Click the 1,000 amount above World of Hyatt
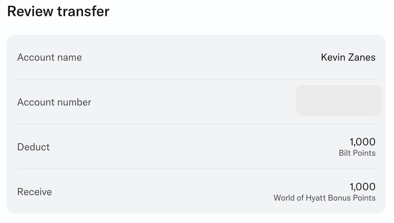The height and width of the screenshot is (223, 394). (362, 187)
